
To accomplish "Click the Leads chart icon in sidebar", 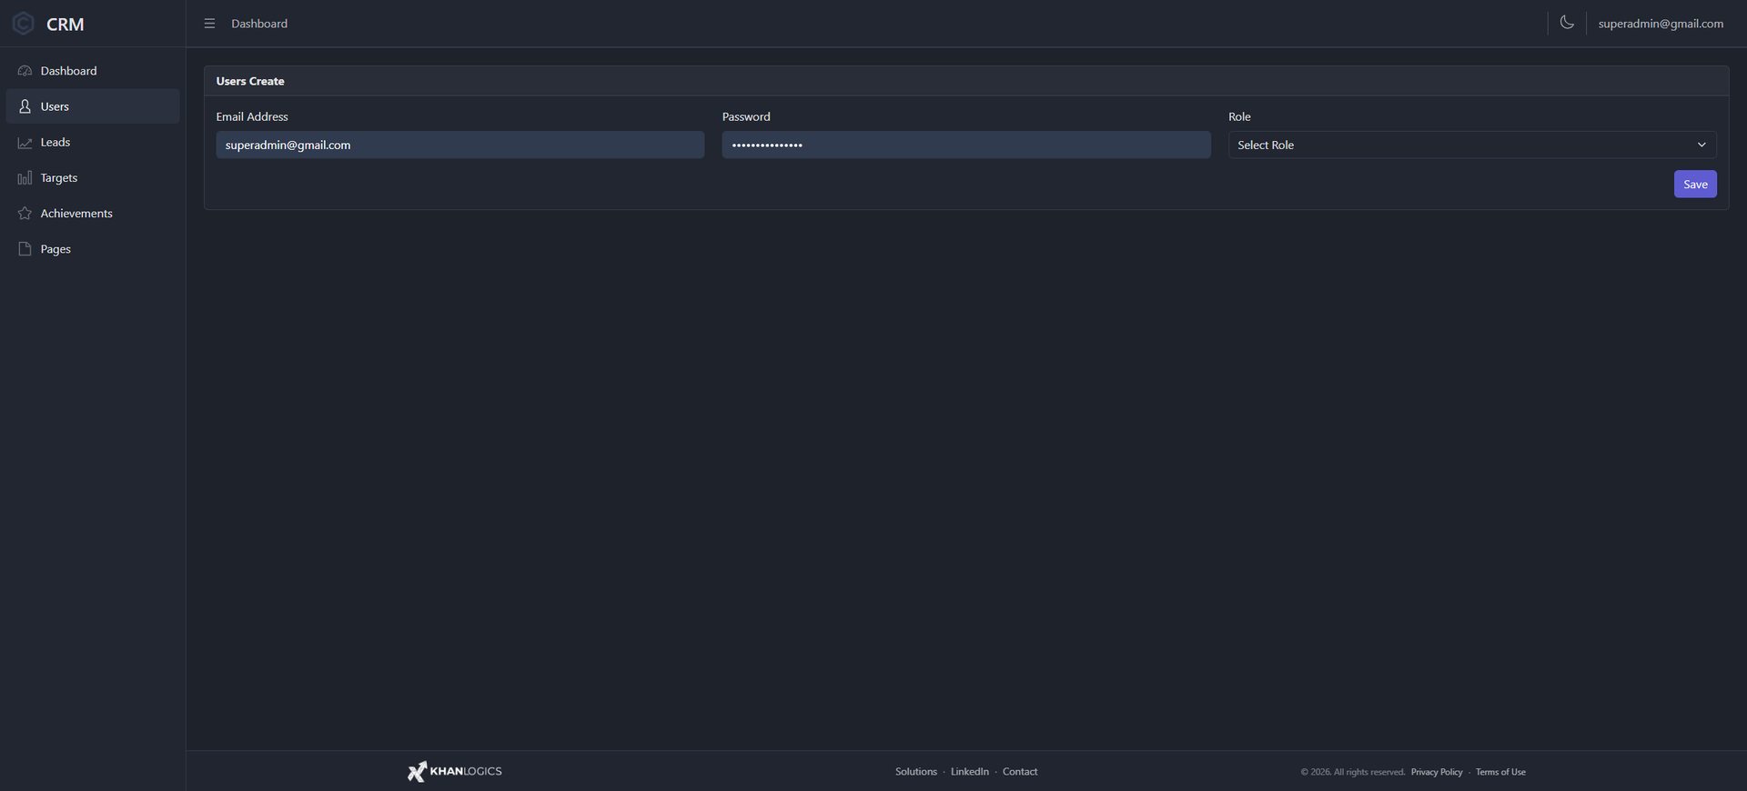I will click(x=25, y=143).
